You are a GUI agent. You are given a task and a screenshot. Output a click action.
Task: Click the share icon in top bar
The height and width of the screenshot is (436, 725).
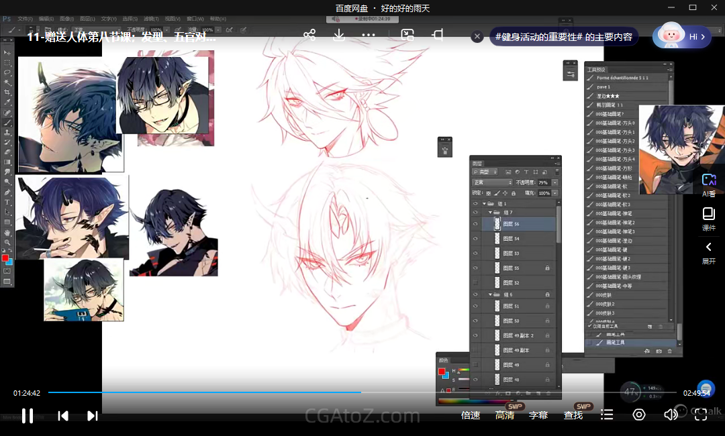309,36
